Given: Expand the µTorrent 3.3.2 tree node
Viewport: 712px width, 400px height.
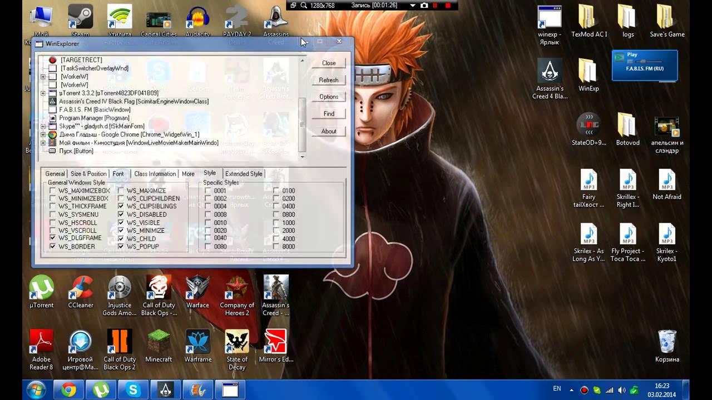Looking at the screenshot, I should point(43,93).
